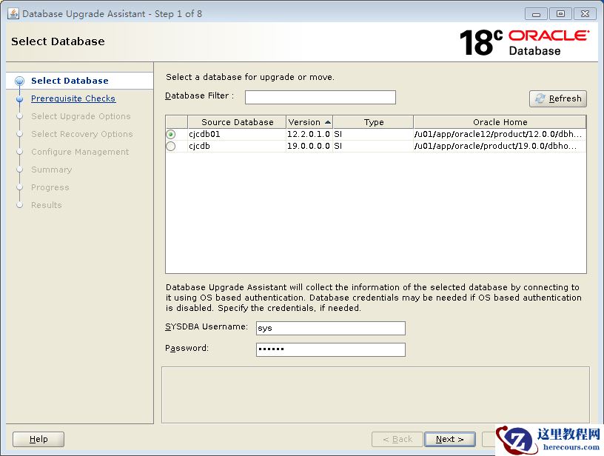Screen dimensions: 604x456
Task: Open the Prerequisite Checks step link
Action: pos(73,98)
